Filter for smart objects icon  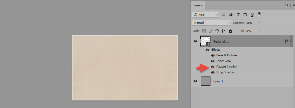point(252,15)
